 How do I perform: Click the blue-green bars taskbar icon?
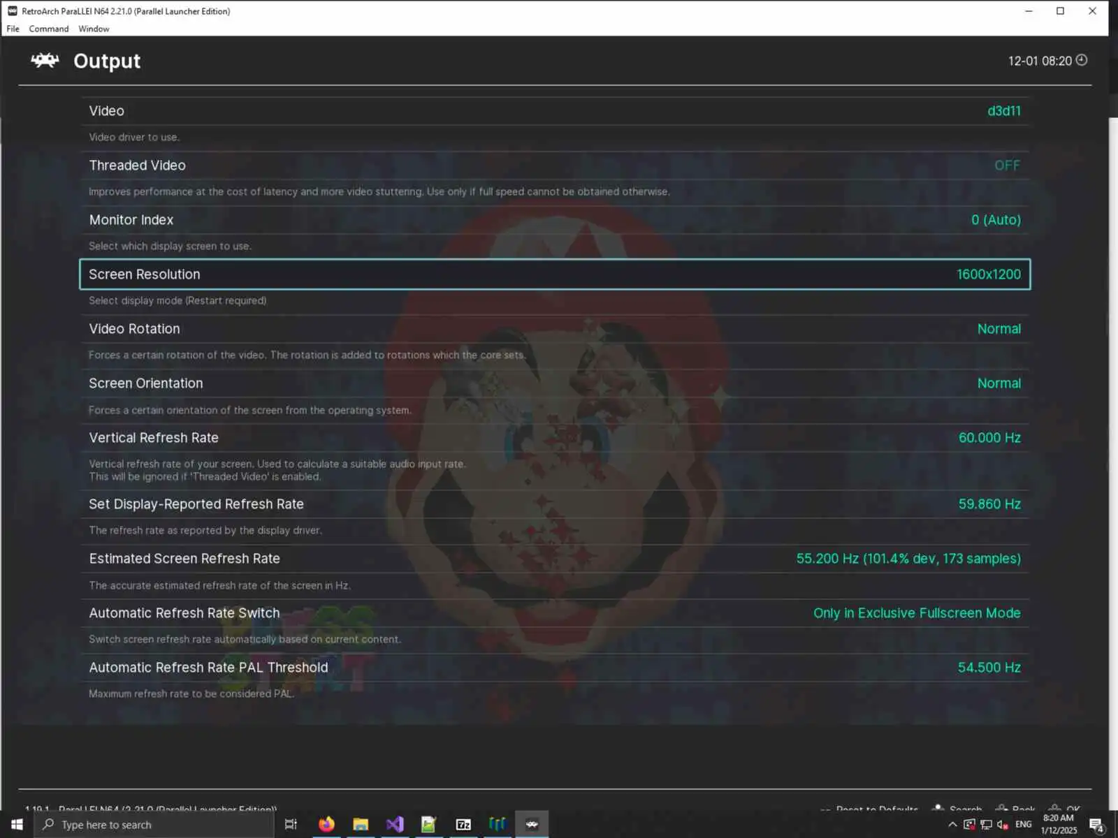pos(498,825)
